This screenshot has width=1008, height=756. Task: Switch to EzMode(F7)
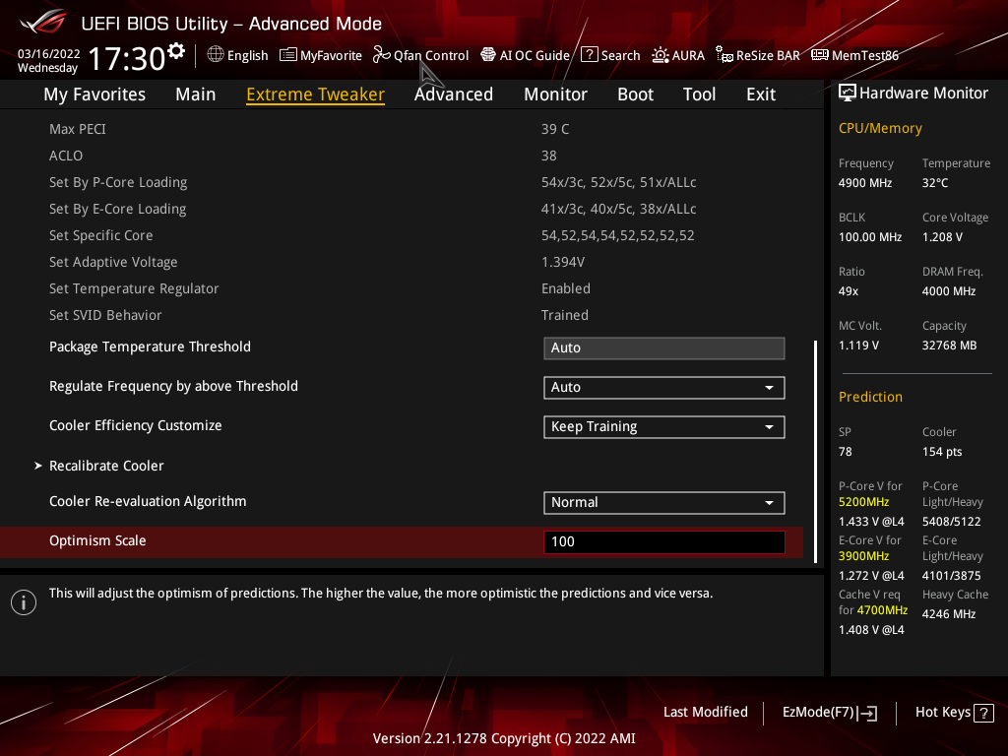pos(829,713)
